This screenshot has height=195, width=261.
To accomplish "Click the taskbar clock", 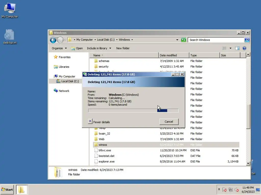I will 248,189.
